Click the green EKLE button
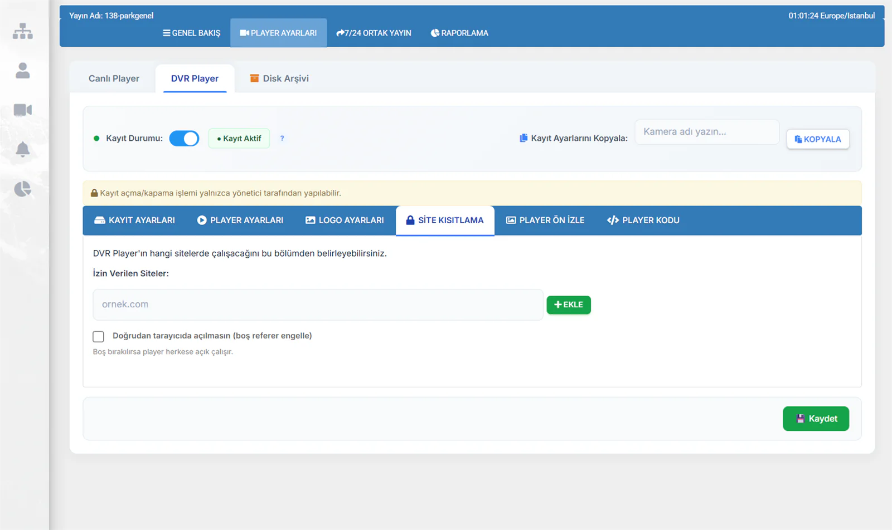This screenshot has height=530, width=892. (x=569, y=305)
